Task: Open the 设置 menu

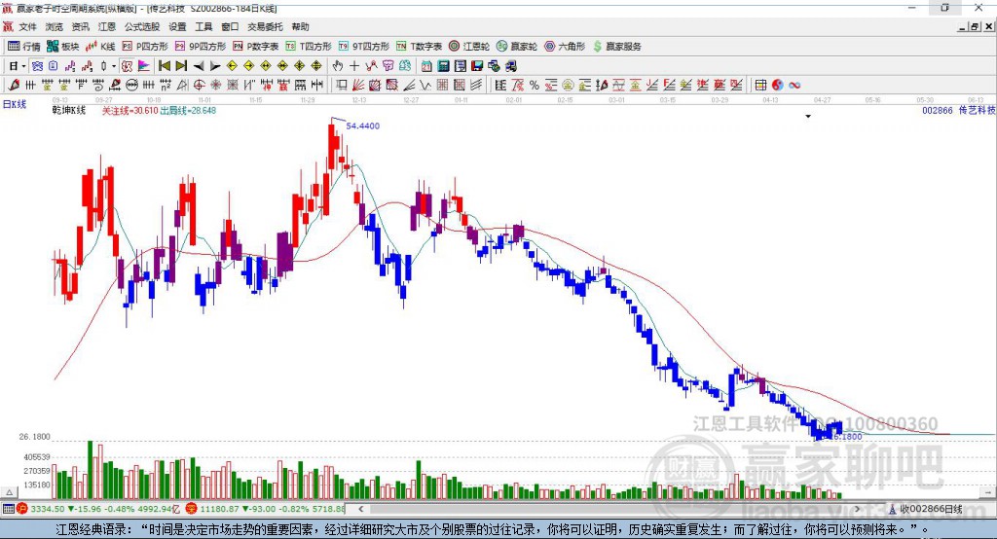Action: click(x=177, y=26)
